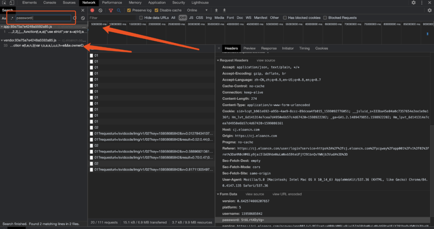434x229 pixels.
Task: Close the Search panel with its X
Action: point(83,10)
